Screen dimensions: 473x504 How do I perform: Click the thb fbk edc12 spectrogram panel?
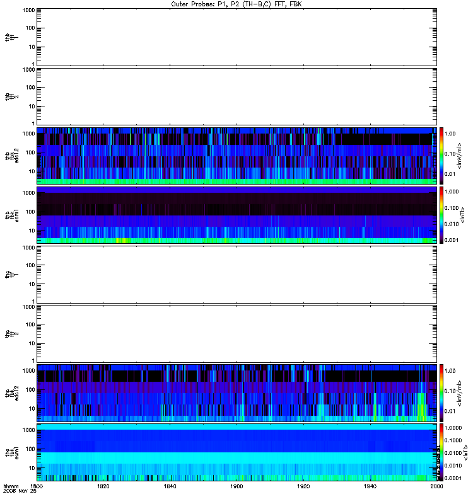pyautogui.click(x=237, y=156)
